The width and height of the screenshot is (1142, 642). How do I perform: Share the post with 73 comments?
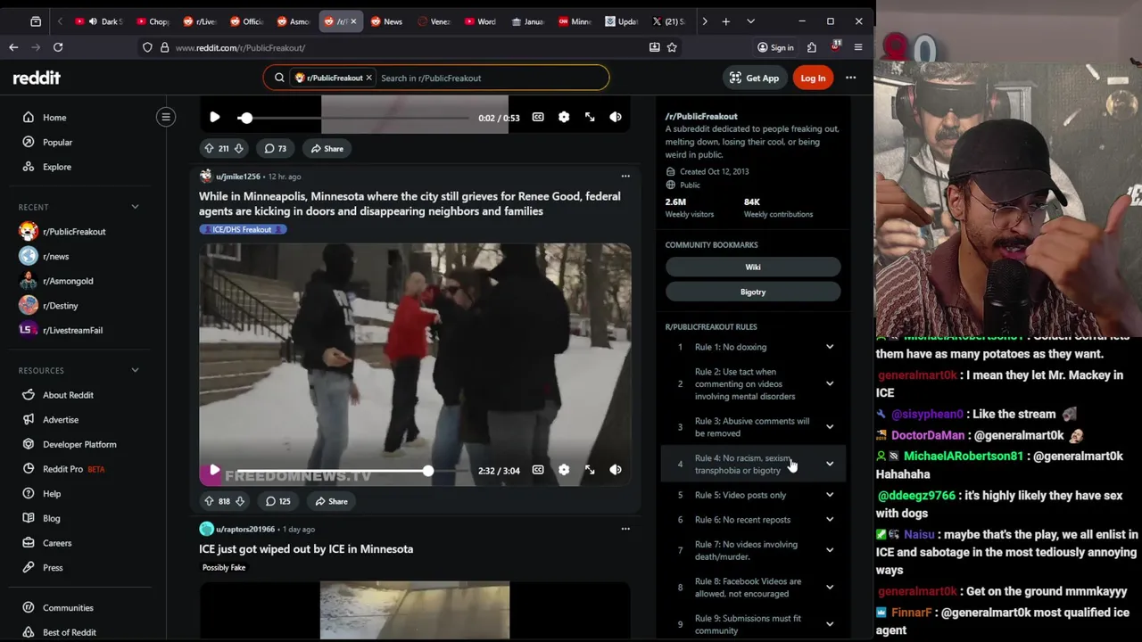327,149
